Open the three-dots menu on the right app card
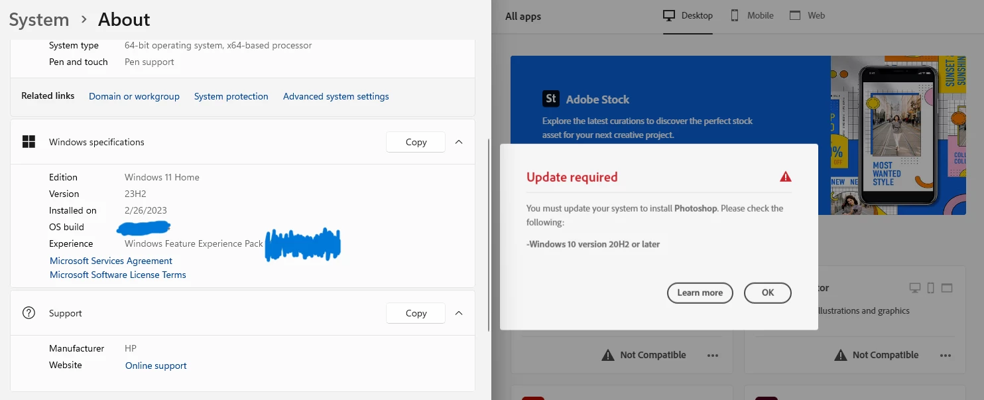The image size is (984, 400). [x=946, y=356]
